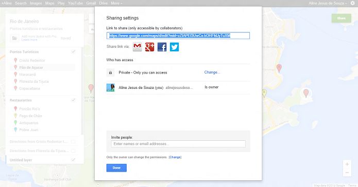358x187 pixels.
Task: Share link via Facebook icon
Action: tap(162, 47)
